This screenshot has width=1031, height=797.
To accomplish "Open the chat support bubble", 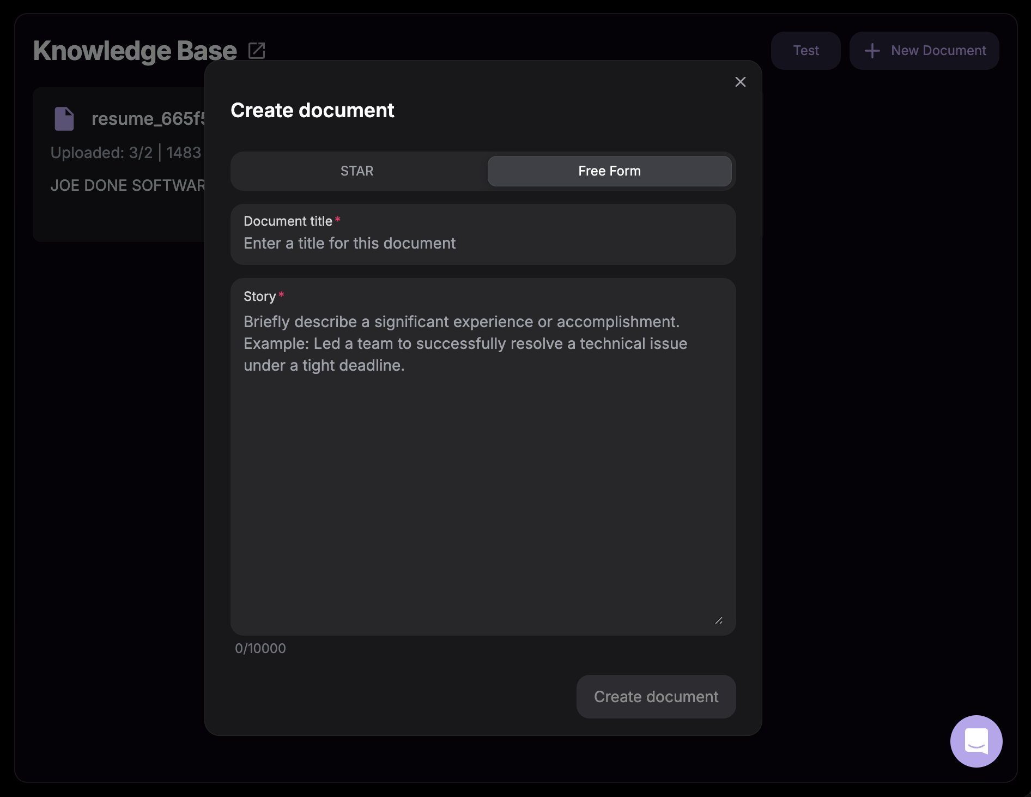I will (x=975, y=741).
